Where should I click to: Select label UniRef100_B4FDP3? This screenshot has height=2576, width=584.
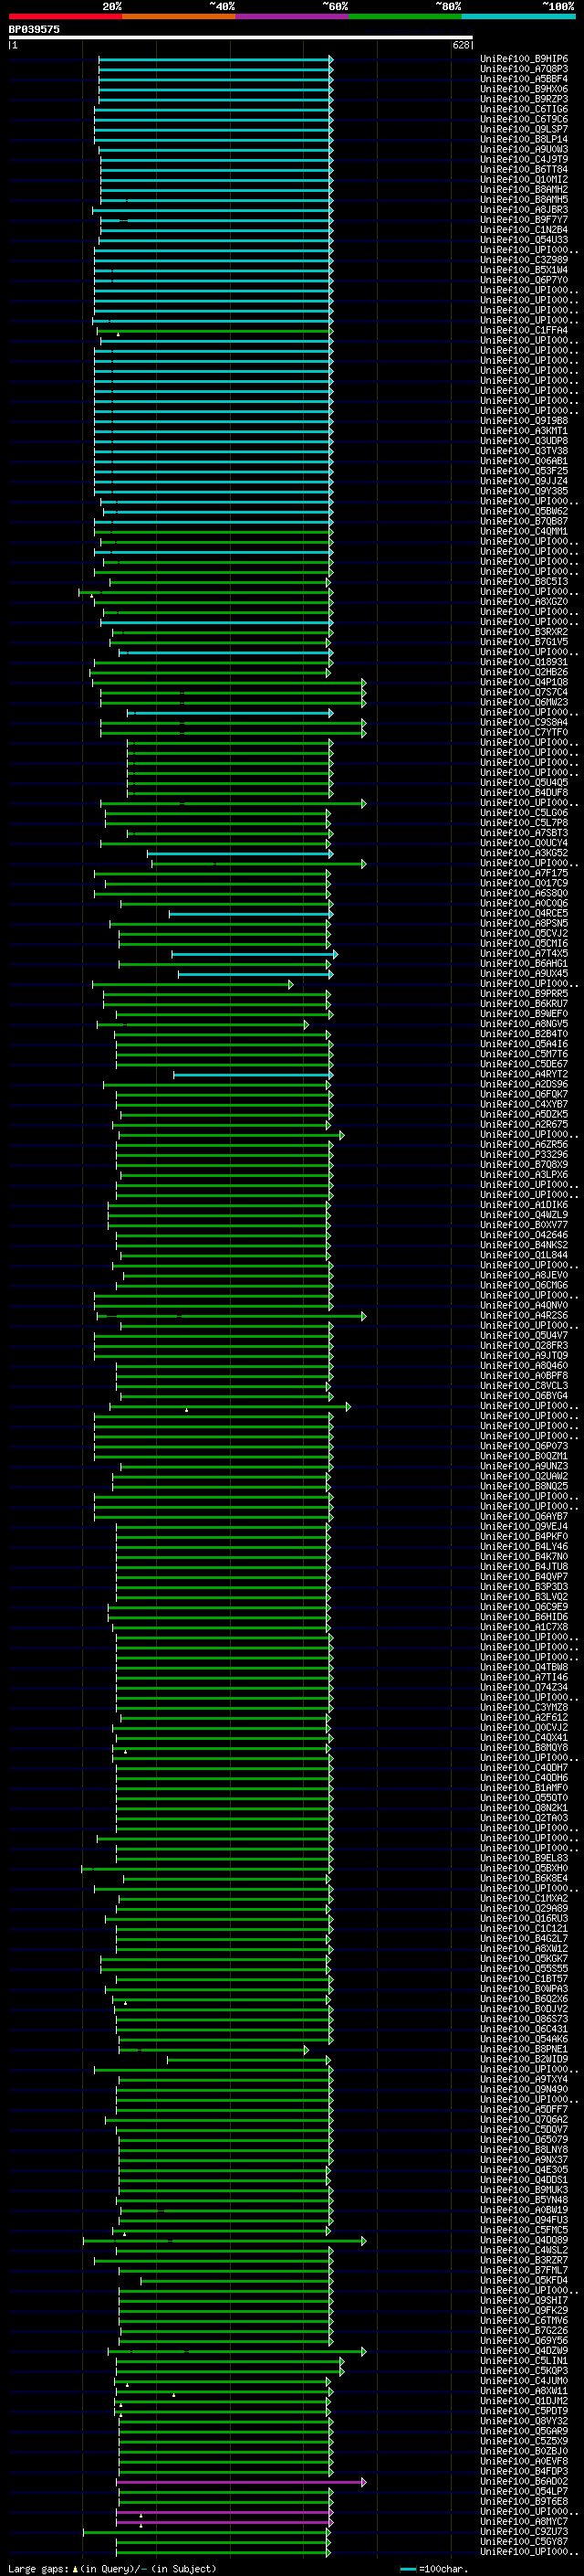pyautogui.click(x=524, y=2471)
